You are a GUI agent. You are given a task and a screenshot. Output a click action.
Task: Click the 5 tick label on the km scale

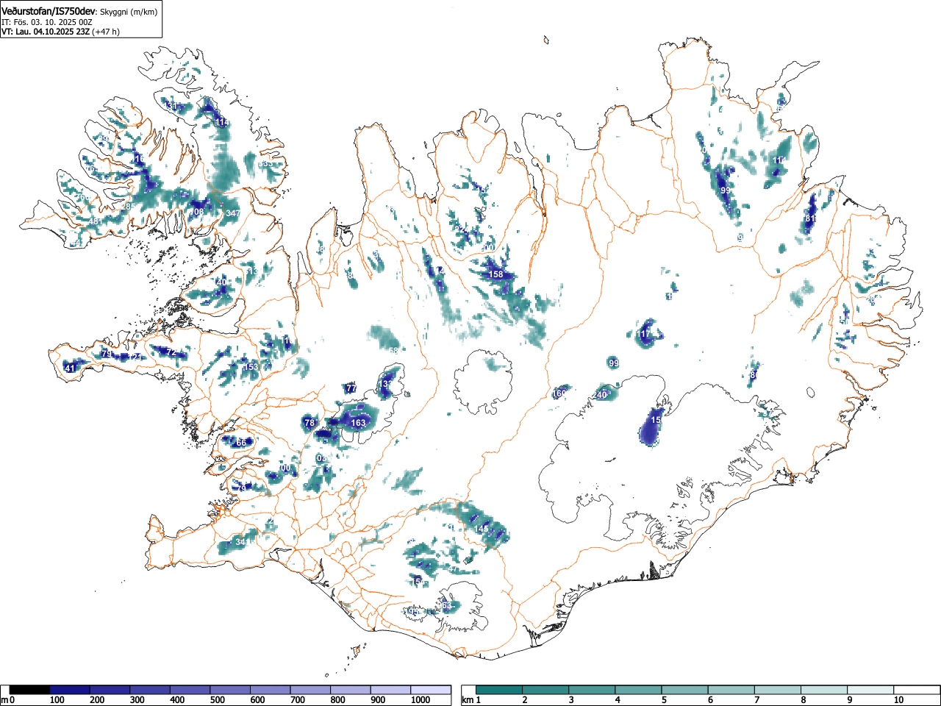point(664,700)
